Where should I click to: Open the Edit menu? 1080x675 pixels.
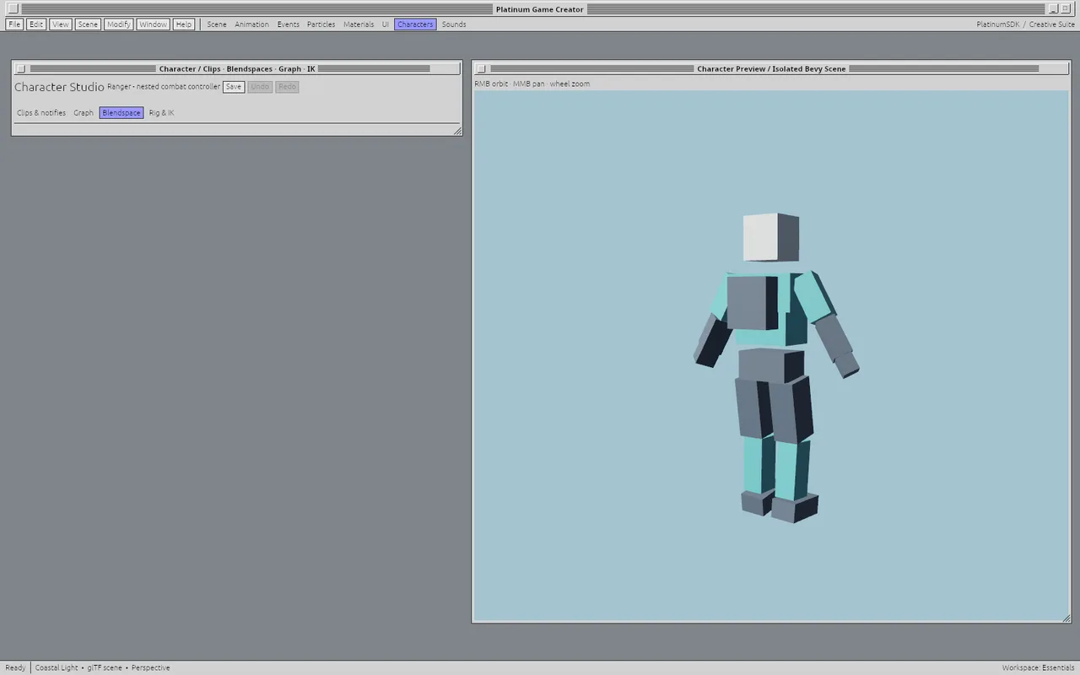point(36,24)
